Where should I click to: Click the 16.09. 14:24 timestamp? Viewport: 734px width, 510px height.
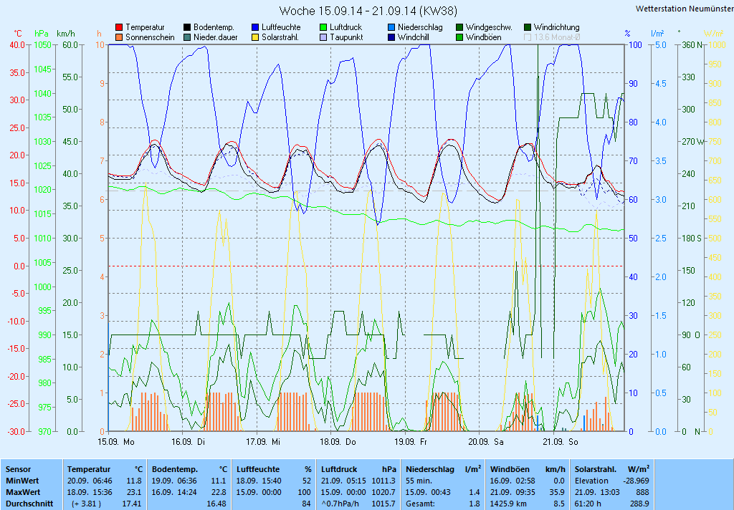[174, 492]
